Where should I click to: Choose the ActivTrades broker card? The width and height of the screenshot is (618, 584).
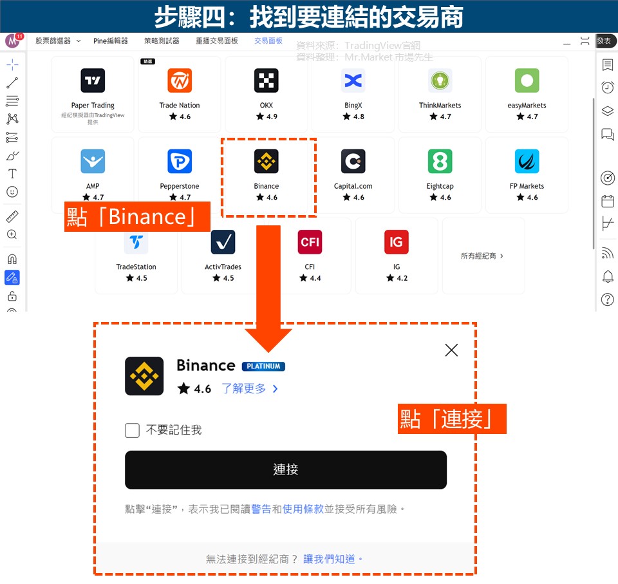point(223,256)
